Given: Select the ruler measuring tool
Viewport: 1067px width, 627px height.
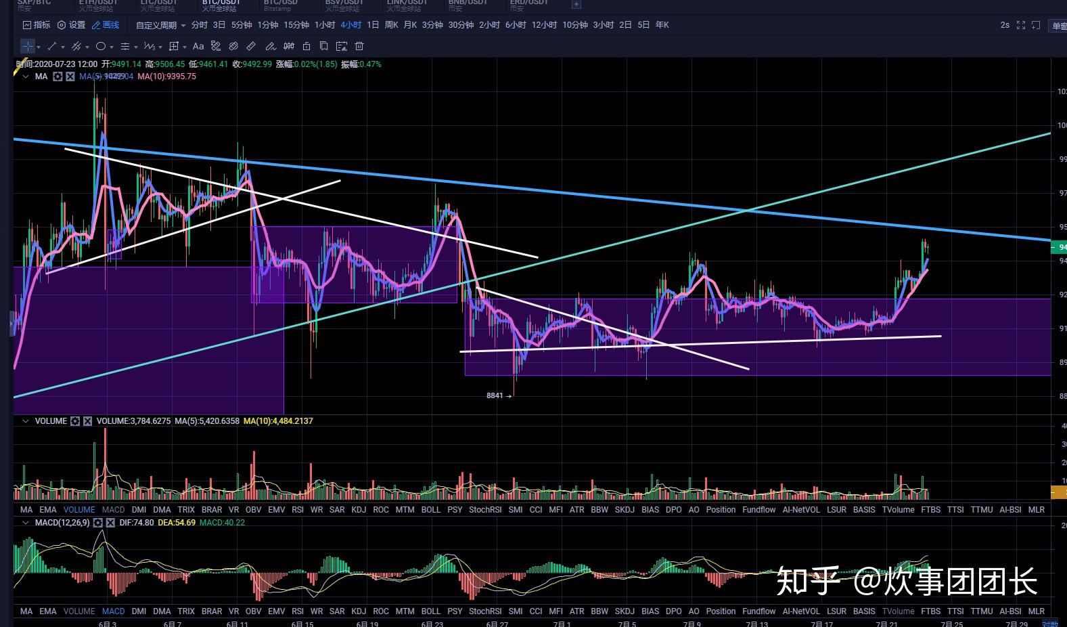Looking at the screenshot, I should [x=251, y=46].
